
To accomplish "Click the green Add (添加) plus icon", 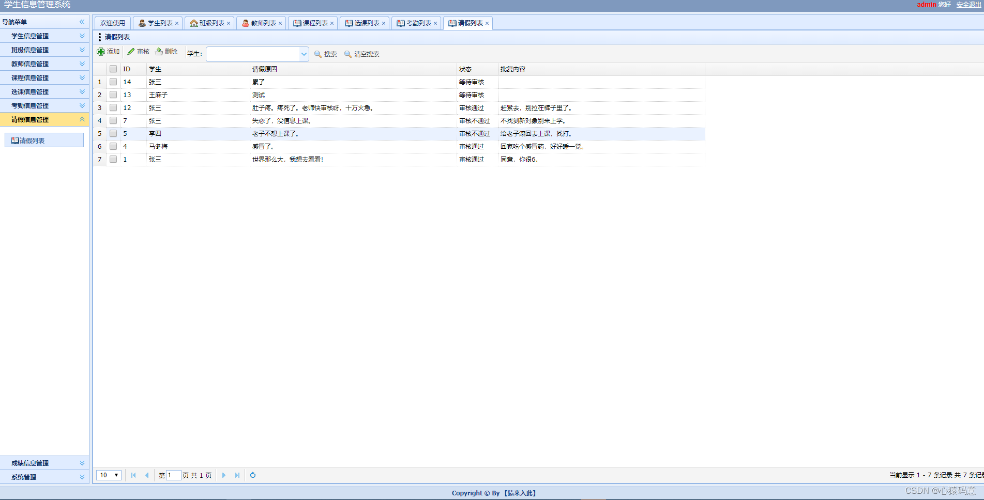I will tap(101, 52).
